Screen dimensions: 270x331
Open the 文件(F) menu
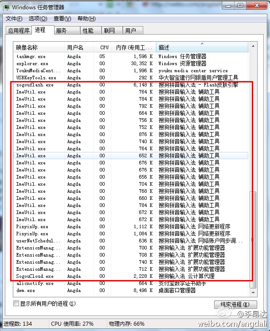coord(14,19)
